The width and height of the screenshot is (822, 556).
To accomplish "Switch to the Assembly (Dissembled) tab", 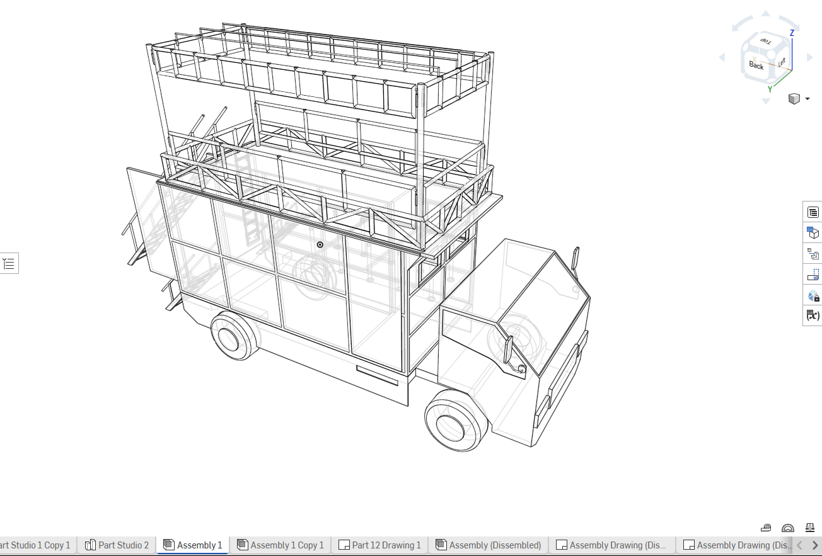I will pos(489,545).
